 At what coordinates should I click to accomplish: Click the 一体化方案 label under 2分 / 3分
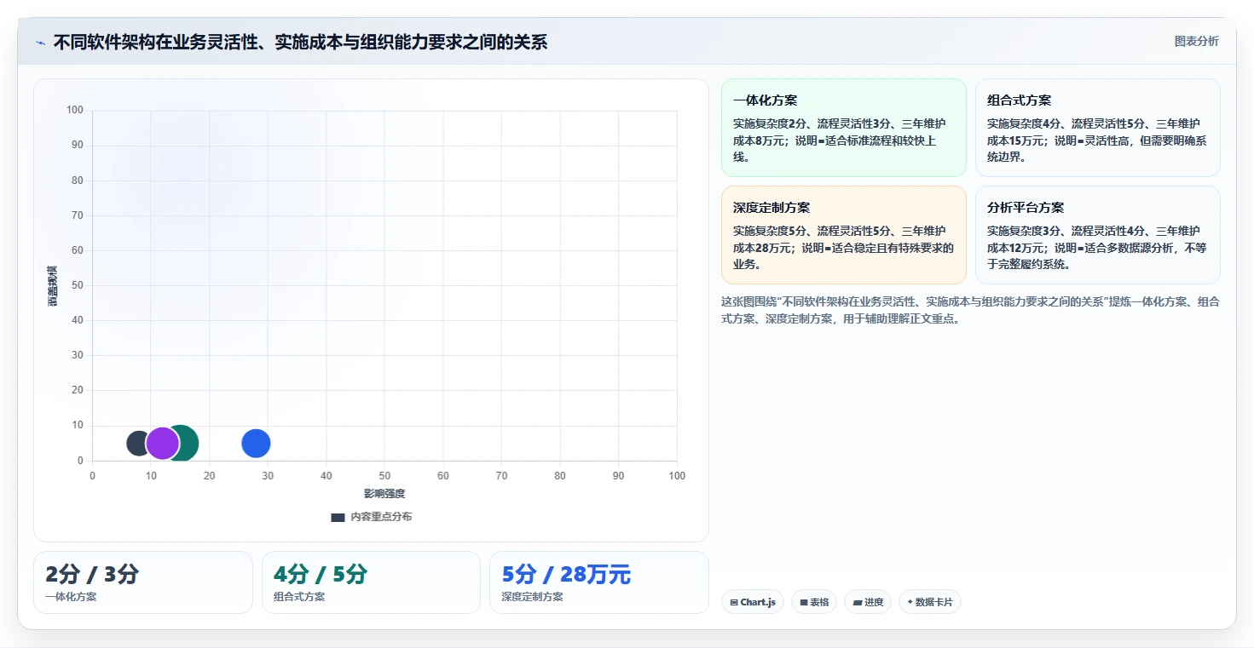point(71,597)
